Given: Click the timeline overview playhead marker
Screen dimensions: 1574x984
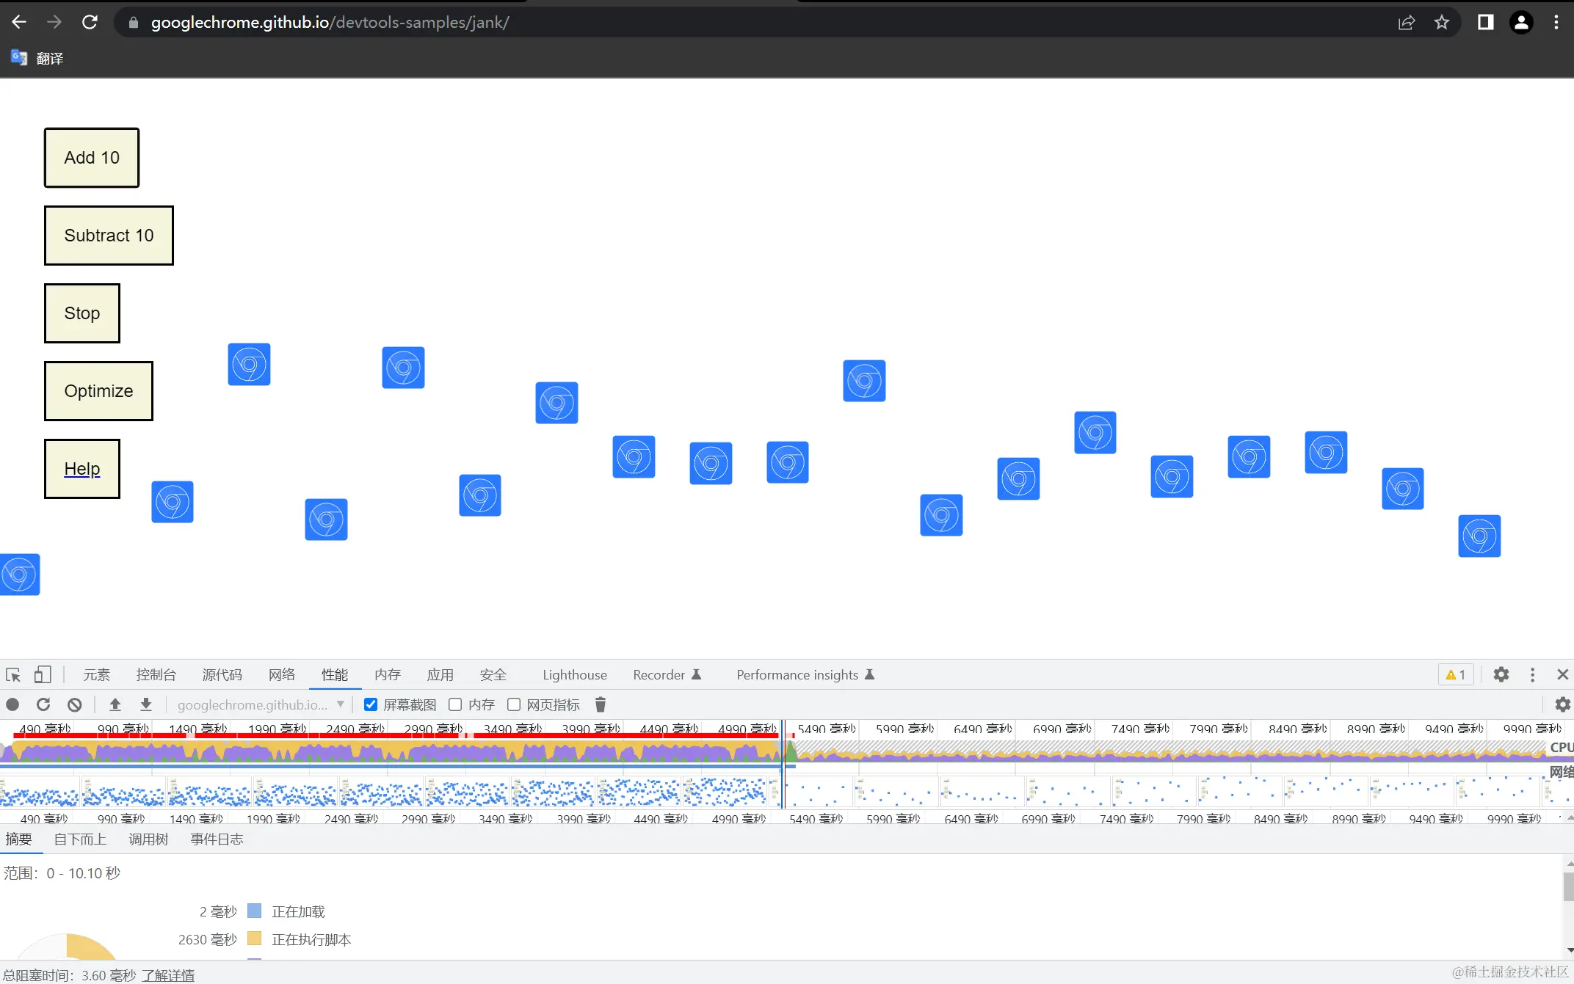Looking at the screenshot, I should 783,763.
